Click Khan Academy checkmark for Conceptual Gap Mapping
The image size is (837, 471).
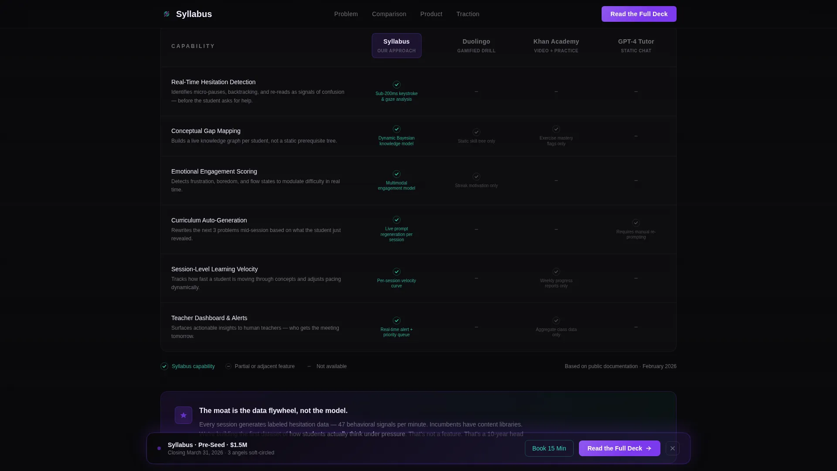pyautogui.click(x=556, y=129)
